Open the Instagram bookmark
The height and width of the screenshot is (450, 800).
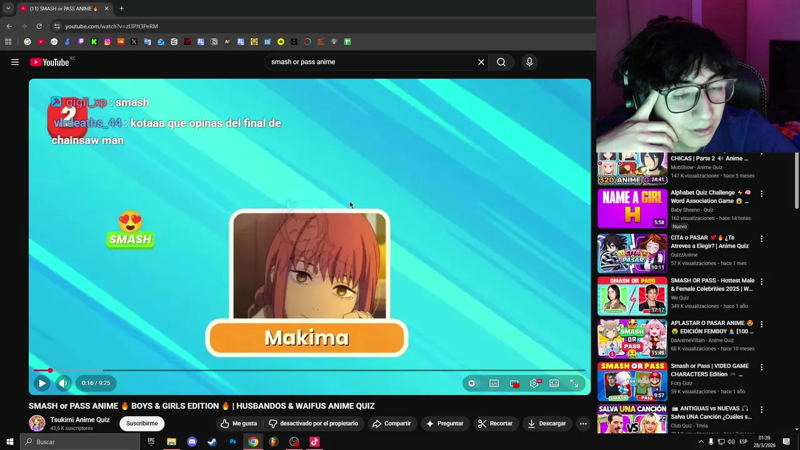(x=107, y=42)
